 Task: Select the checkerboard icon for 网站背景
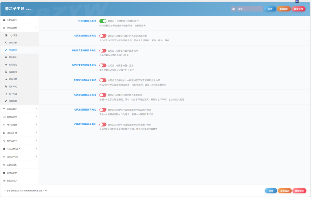[x=6, y=101]
